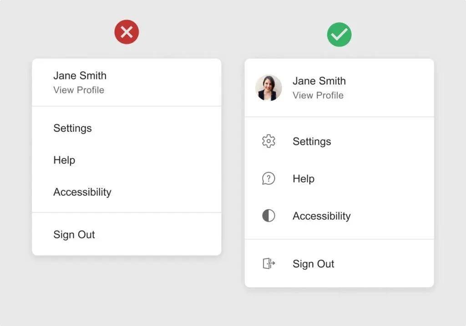Click View Profile link in the left menu
This screenshot has width=466, height=326.
[79, 90]
